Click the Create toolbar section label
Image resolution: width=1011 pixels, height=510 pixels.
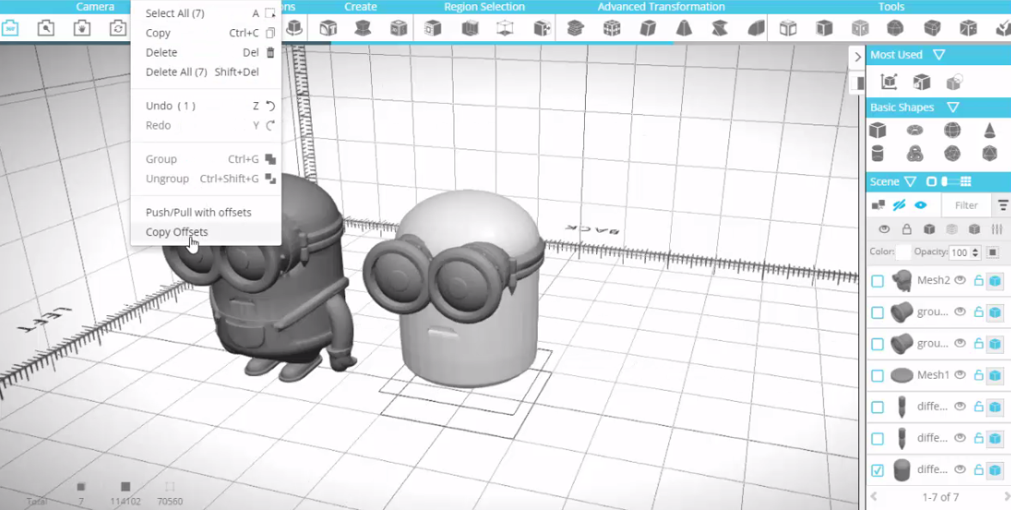(x=361, y=7)
